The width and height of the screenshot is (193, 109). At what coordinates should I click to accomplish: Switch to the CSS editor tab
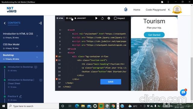click(x=69, y=18)
